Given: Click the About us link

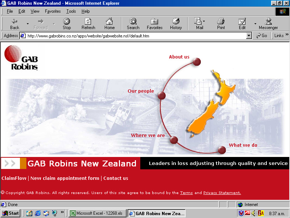Looking at the screenshot, I should coord(179,57).
